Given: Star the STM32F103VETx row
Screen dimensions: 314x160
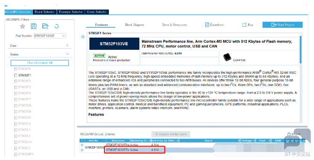Looking at the screenshot, I should (82, 150).
